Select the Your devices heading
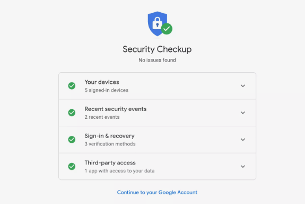 click(x=102, y=82)
